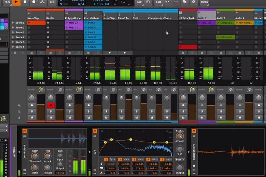Image resolution: width=266 pixels, height=177 pixels.
Task: Select Scene 2 label
Action: pos(20,28)
